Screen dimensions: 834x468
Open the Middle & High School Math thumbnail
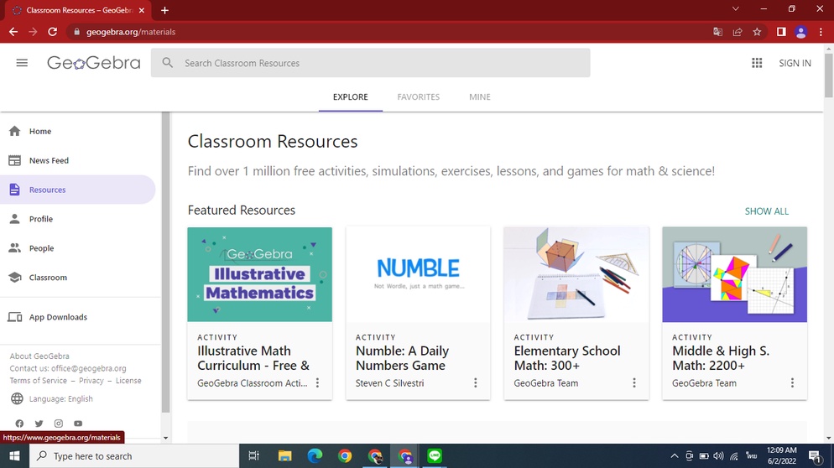point(734,274)
